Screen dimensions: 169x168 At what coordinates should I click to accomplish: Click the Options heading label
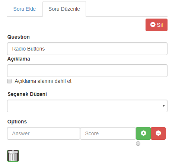pos(17,122)
